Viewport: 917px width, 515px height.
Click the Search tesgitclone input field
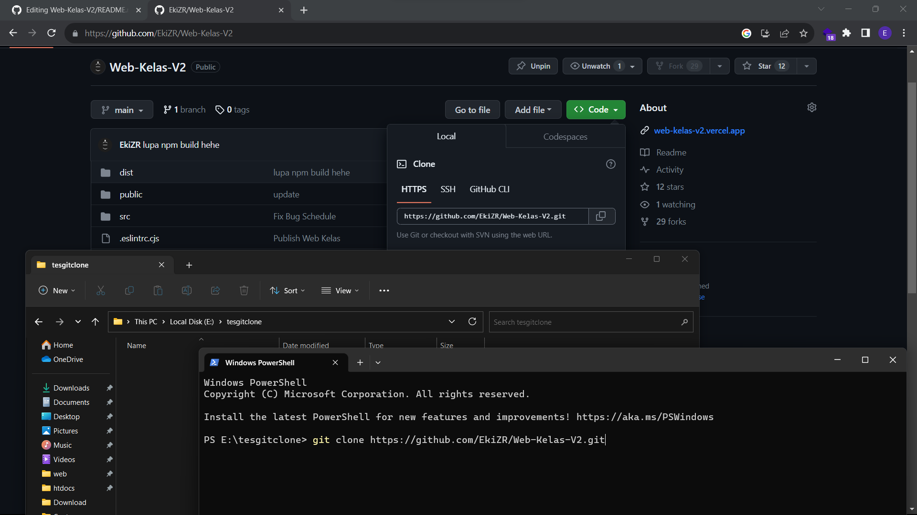tap(573, 322)
